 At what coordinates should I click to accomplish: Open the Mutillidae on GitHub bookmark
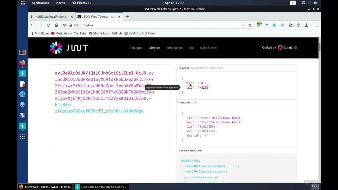coord(105,33)
